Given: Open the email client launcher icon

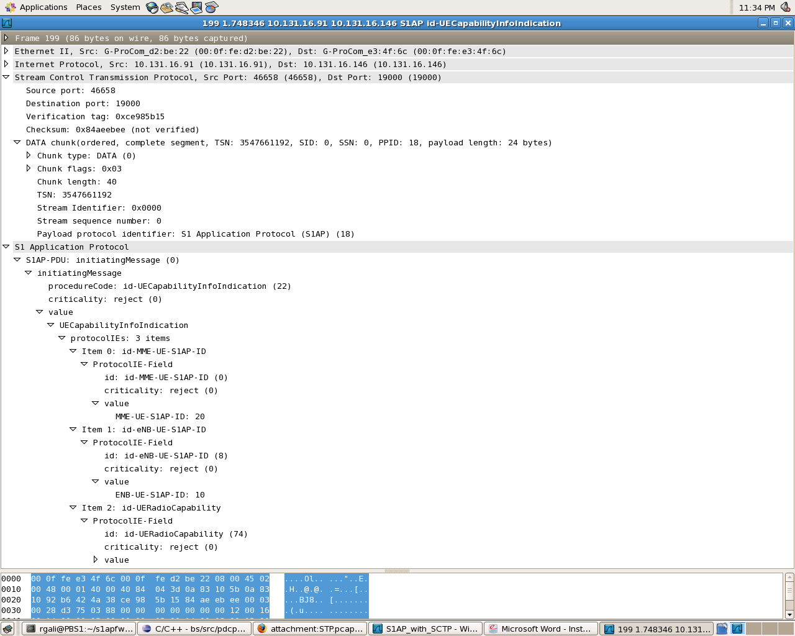Looking at the screenshot, I should 166,7.
